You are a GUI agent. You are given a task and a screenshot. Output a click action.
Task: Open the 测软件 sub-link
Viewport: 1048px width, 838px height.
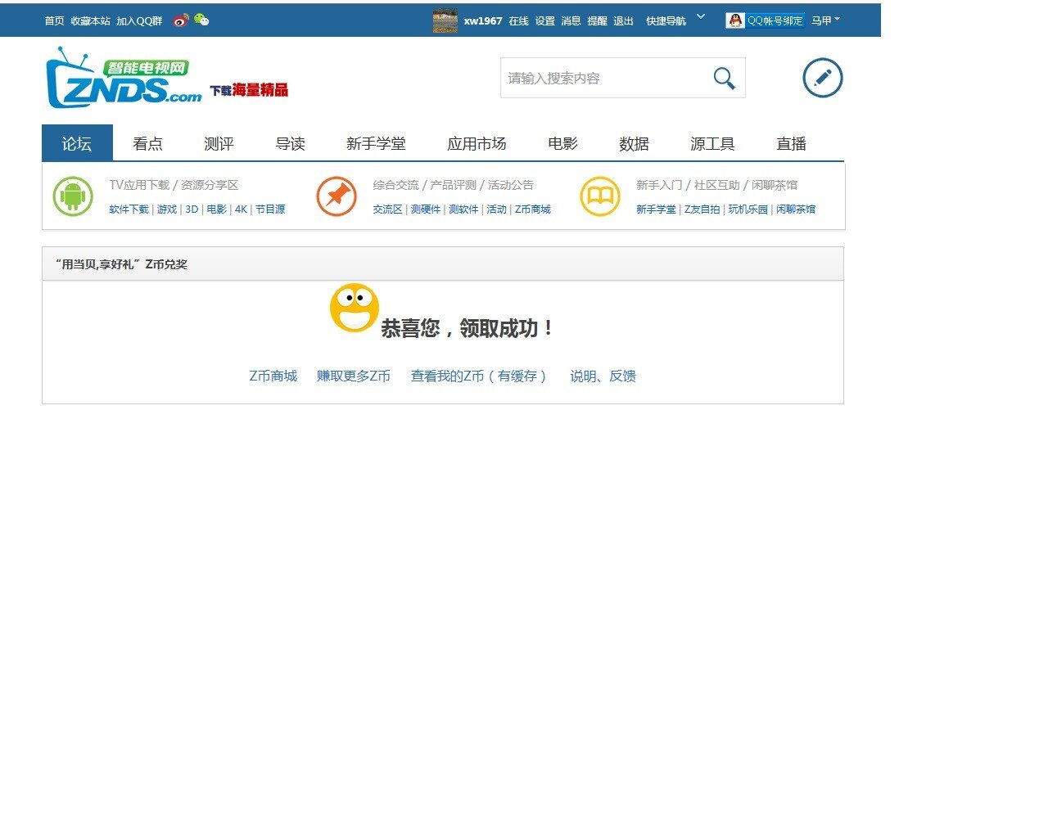coord(463,209)
